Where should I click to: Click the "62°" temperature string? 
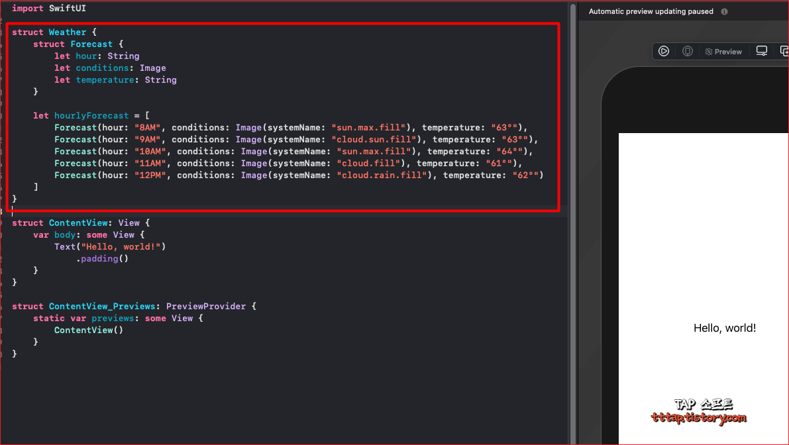(525, 175)
